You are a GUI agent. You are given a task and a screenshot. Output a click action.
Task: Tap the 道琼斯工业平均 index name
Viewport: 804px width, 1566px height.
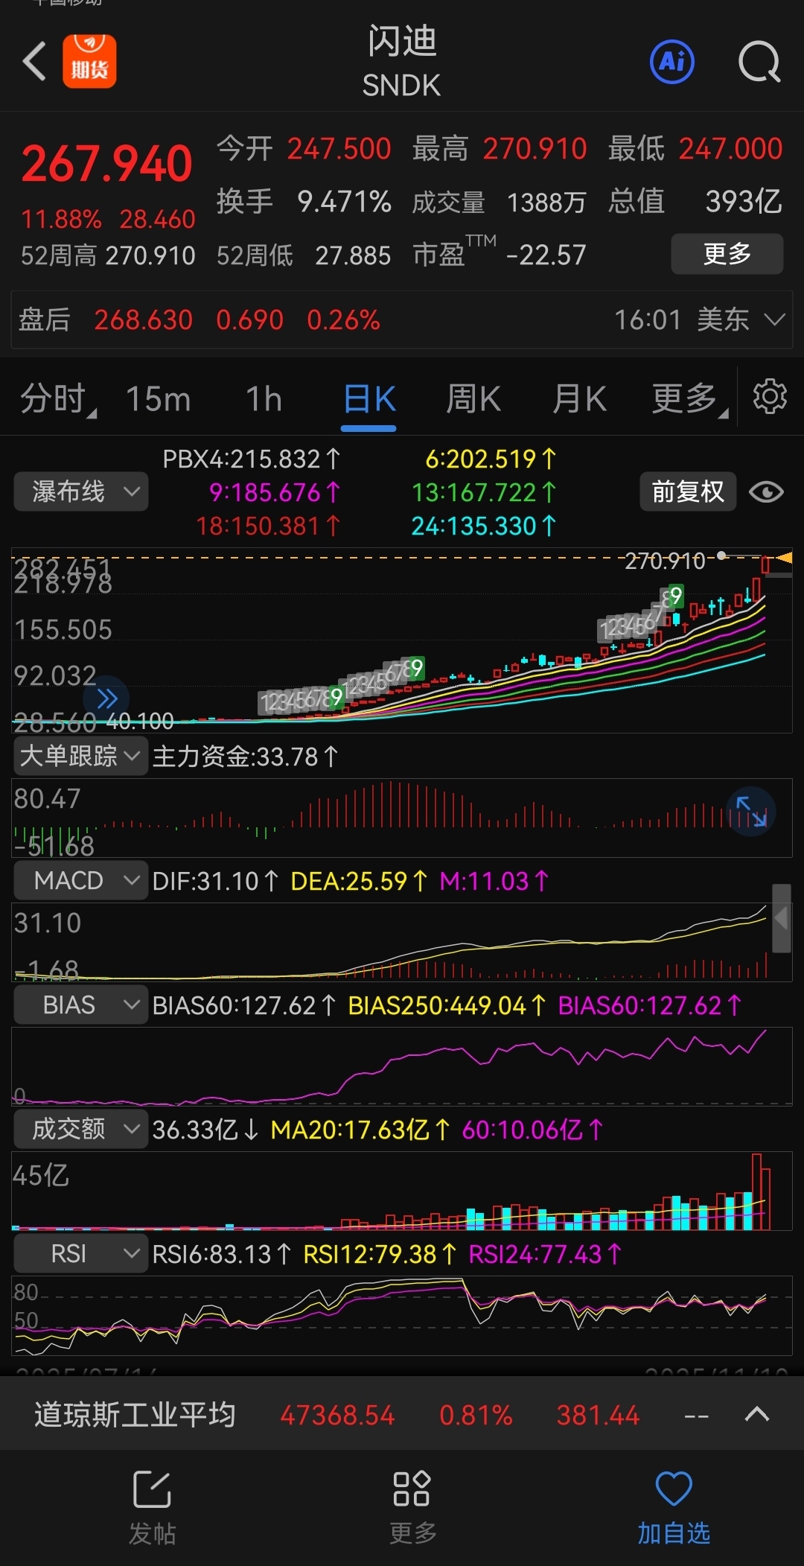tap(135, 1415)
